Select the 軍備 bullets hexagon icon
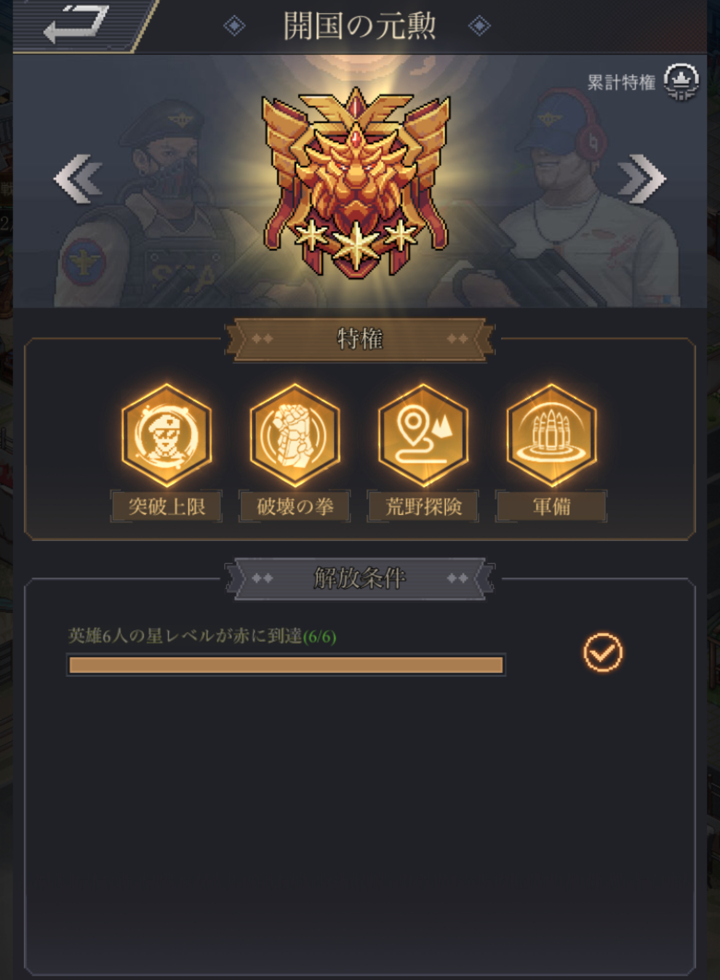 pos(551,435)
